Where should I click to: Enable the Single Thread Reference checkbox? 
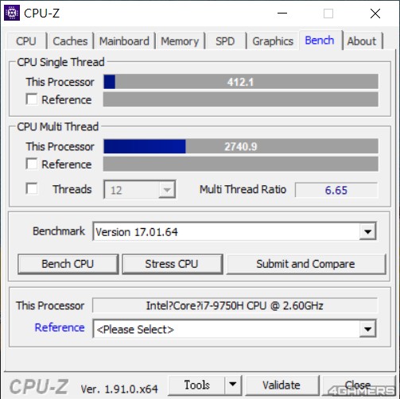32,99
